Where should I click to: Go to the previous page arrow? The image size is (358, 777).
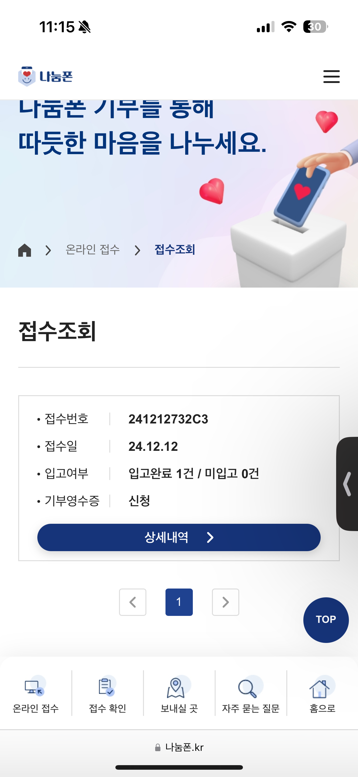coord(133,602)
